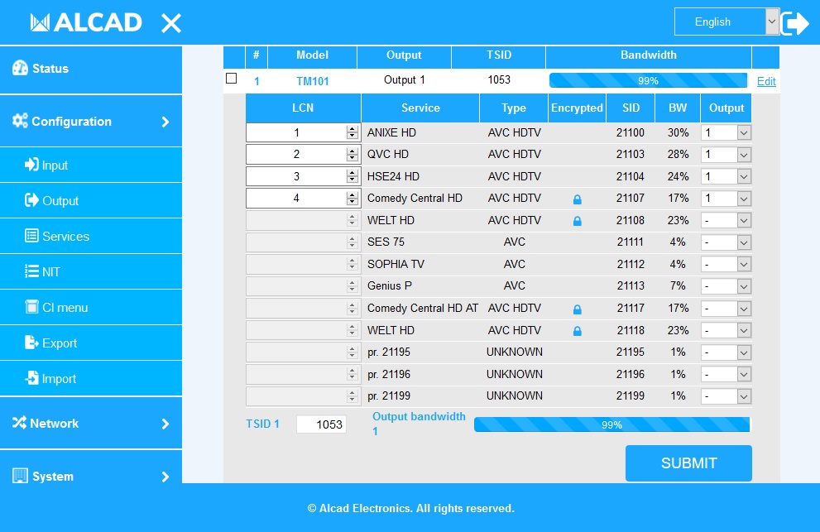The width and height of the screenshot is (820, 532).
Task: Open the Output dropdown for pr. 21199
Action: (x=726, y=396)
